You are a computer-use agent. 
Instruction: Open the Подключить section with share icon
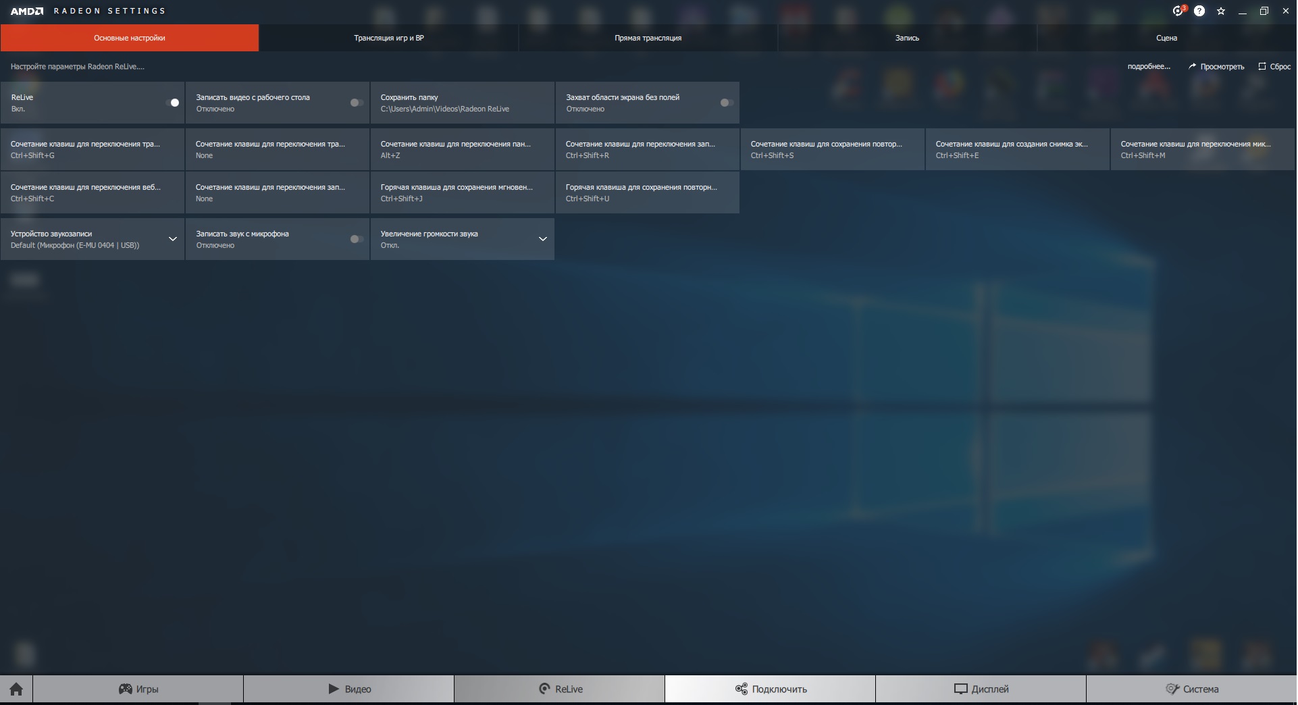[x=771, y=689]
